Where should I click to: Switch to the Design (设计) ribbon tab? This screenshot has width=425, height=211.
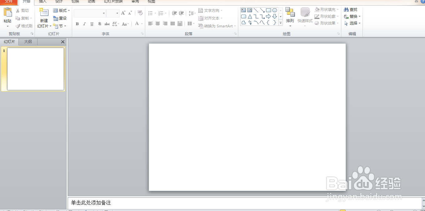59,2
